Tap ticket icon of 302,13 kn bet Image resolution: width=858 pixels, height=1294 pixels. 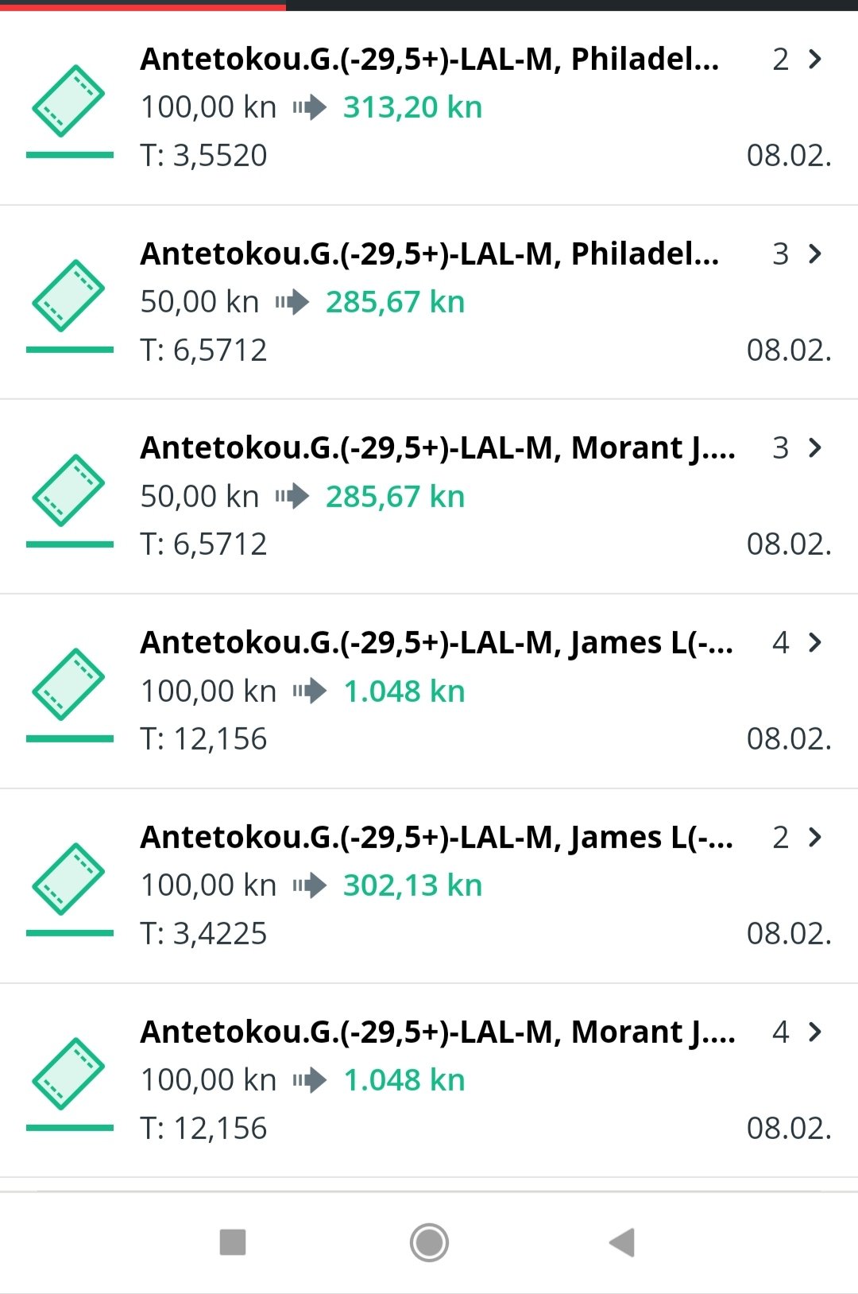click(69, 880)
